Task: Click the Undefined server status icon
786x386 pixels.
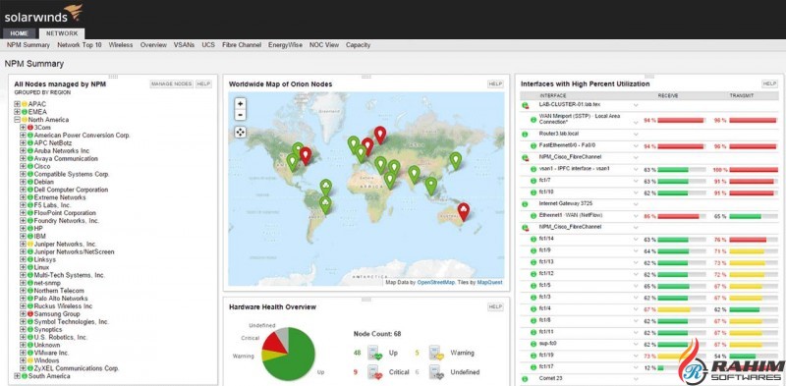Action: click(x=436, y=372)
